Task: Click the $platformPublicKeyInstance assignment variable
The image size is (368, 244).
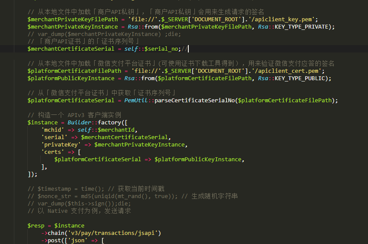Action: click(x=71, y=78)
